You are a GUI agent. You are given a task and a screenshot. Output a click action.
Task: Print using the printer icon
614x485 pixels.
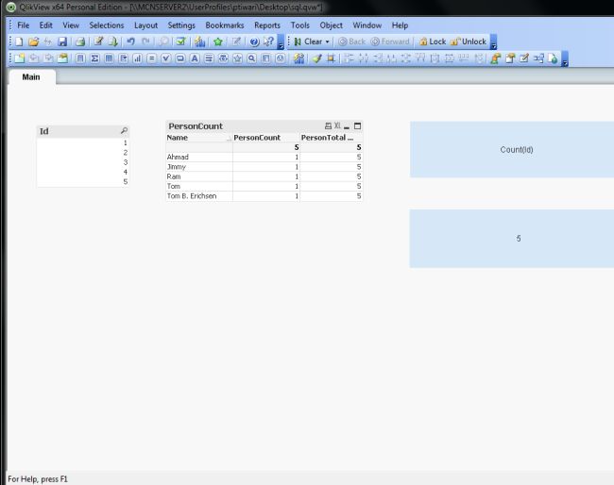[x=80, y=42]
